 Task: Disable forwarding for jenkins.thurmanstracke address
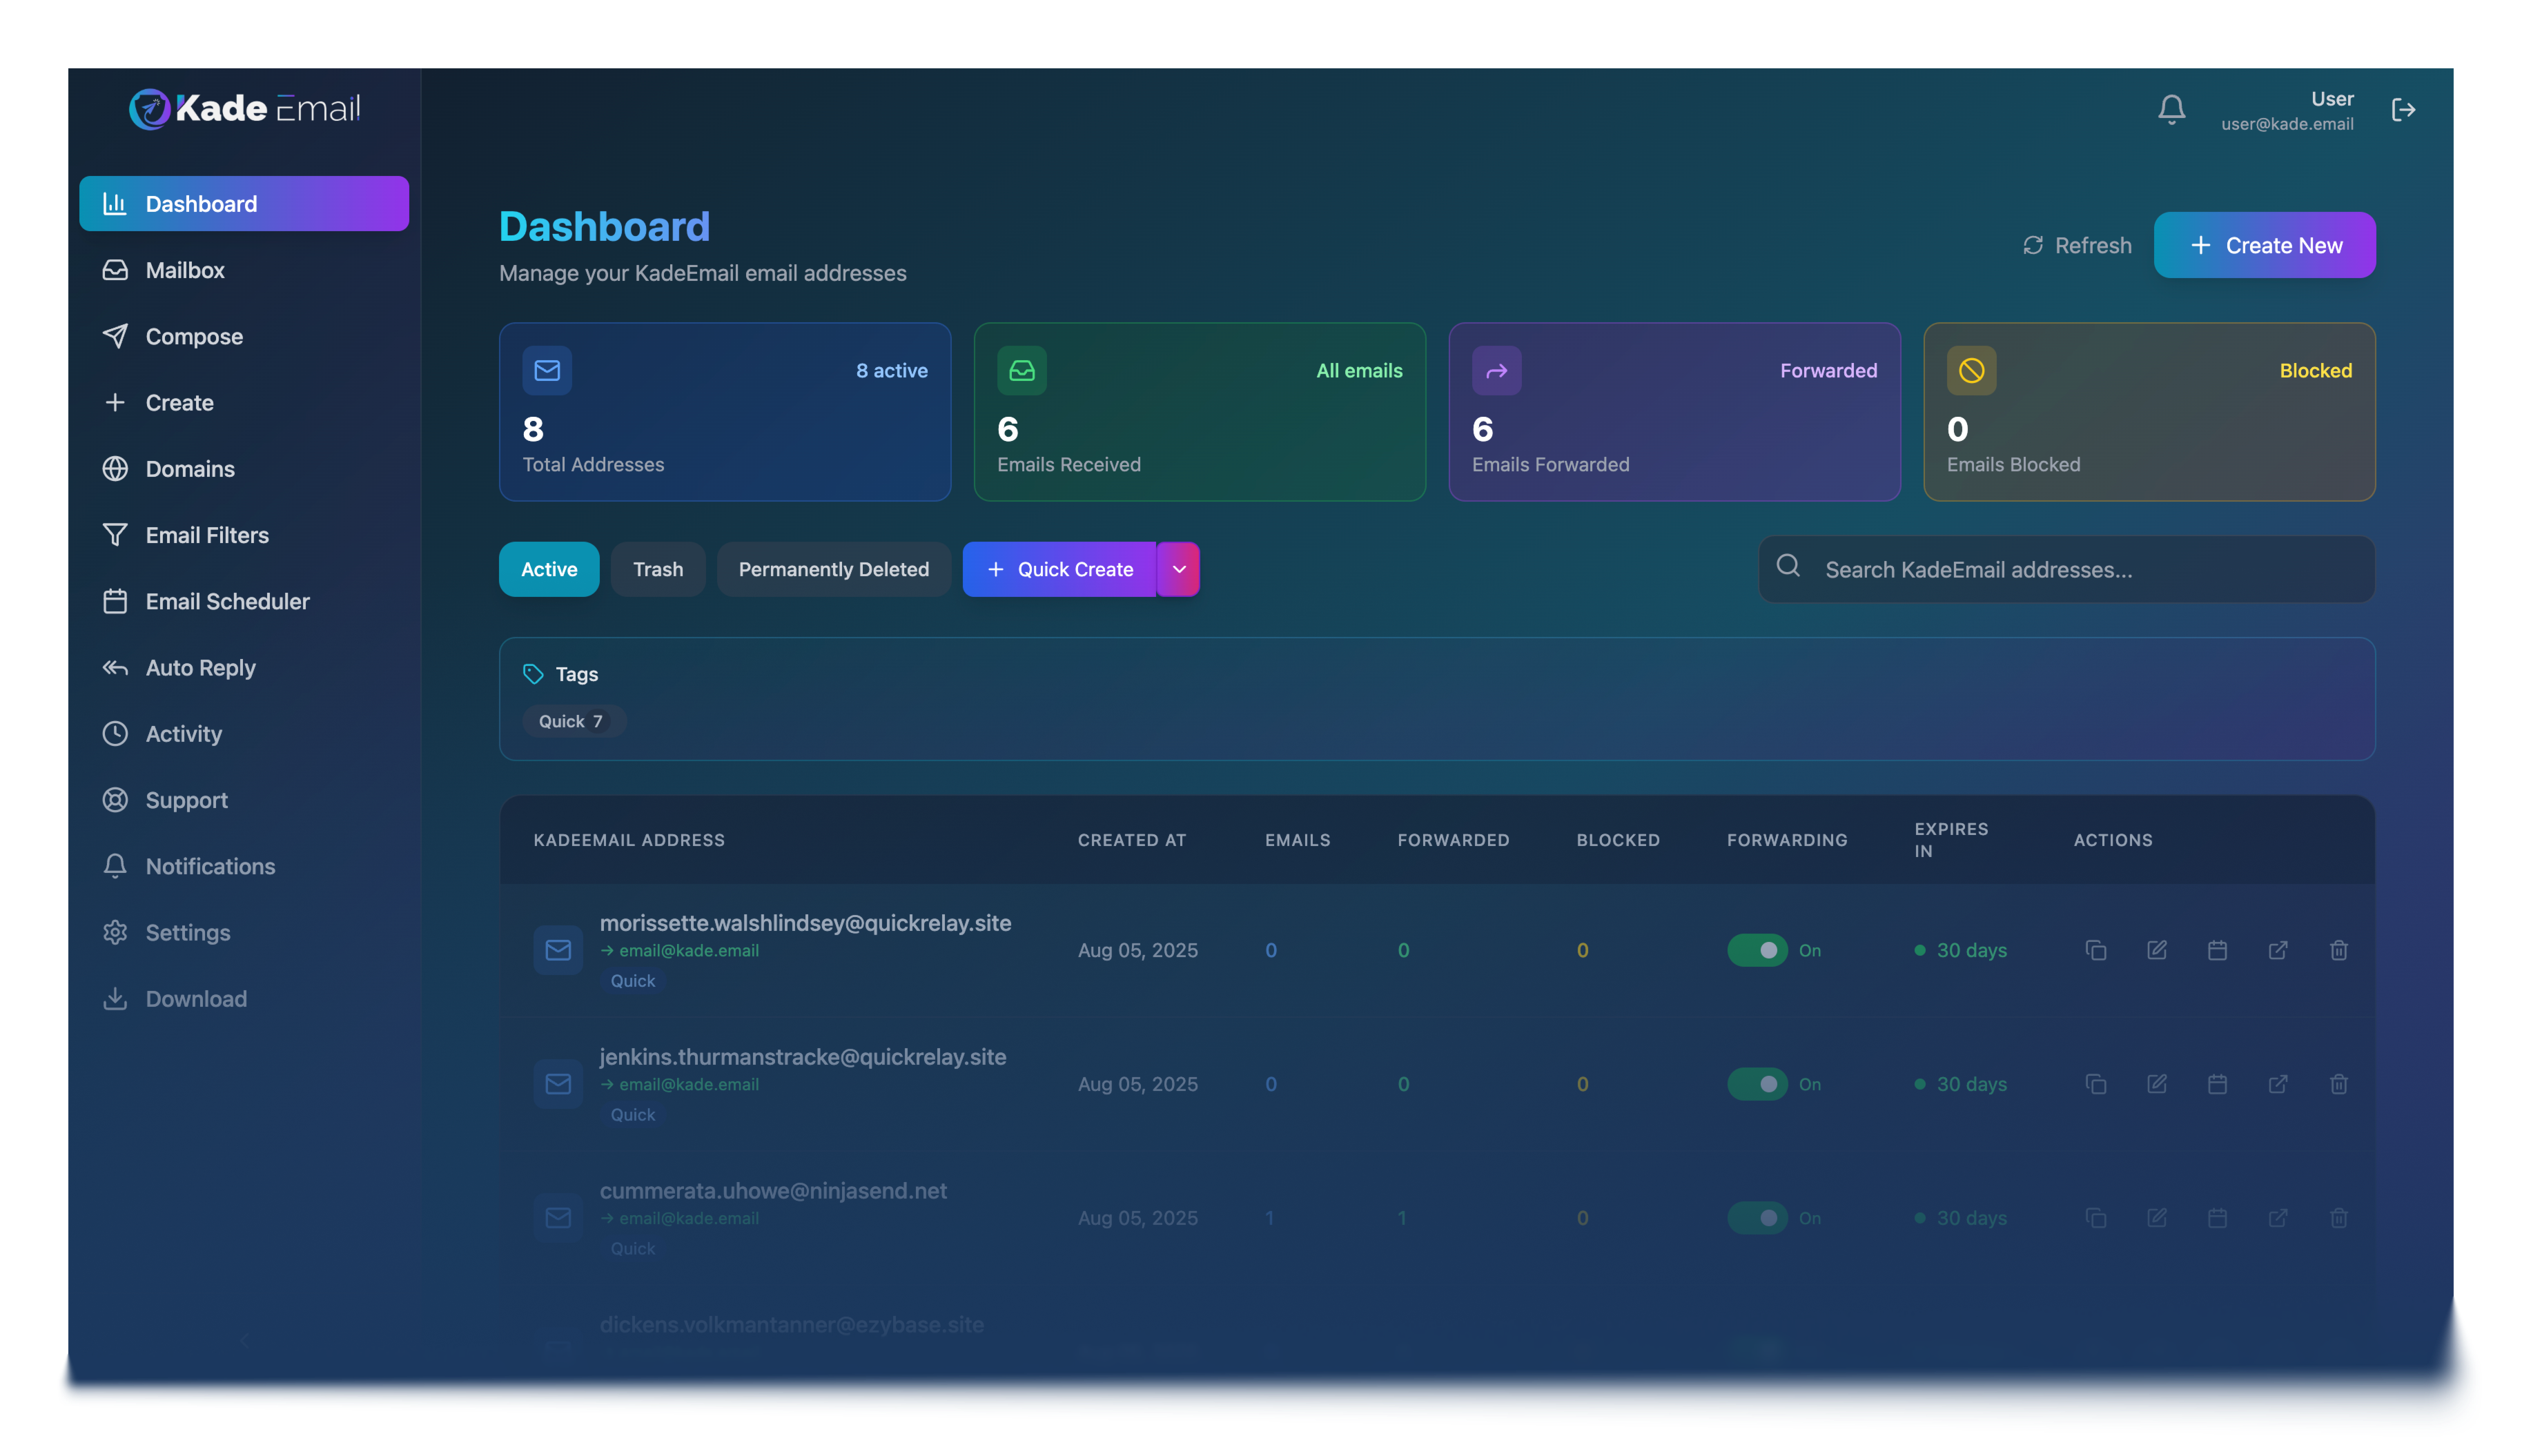click(x=1757, y=1084)
